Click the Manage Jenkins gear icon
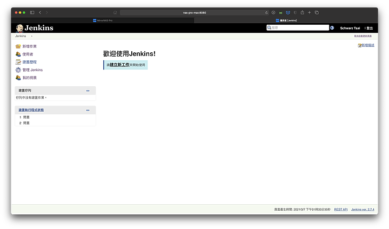This screenshot has width=389, height=229. (x=18, y=70)
